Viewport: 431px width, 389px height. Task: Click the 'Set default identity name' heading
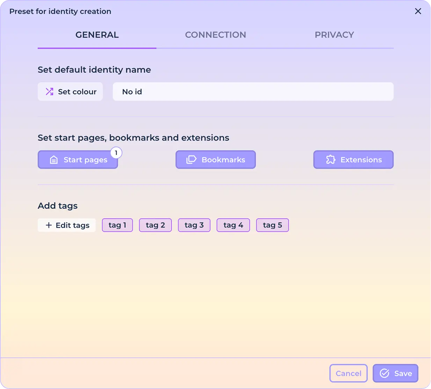[x=94, y=70]
